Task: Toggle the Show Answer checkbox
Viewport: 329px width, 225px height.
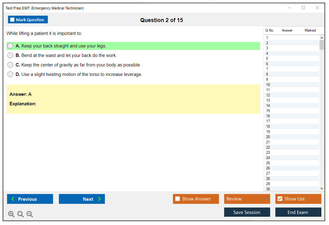Action: click(178, 199)
